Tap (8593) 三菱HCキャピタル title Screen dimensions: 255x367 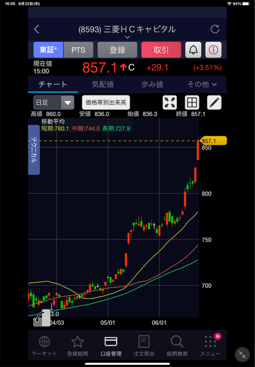pos(127,29)
